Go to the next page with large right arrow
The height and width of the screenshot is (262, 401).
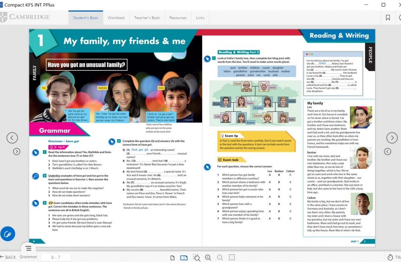tap(392, 138)
